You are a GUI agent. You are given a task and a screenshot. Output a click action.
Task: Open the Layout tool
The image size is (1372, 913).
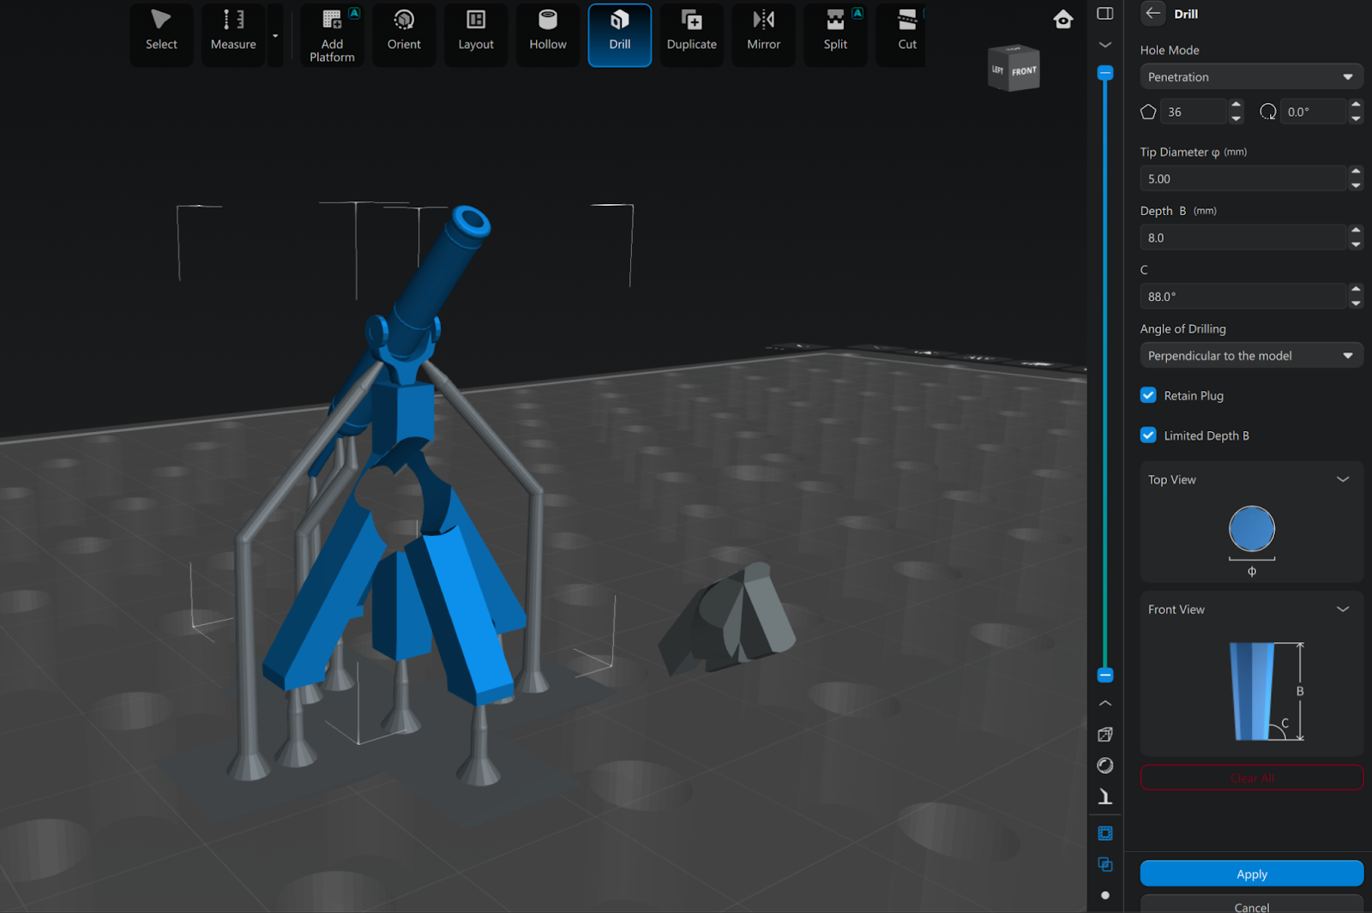476,33
